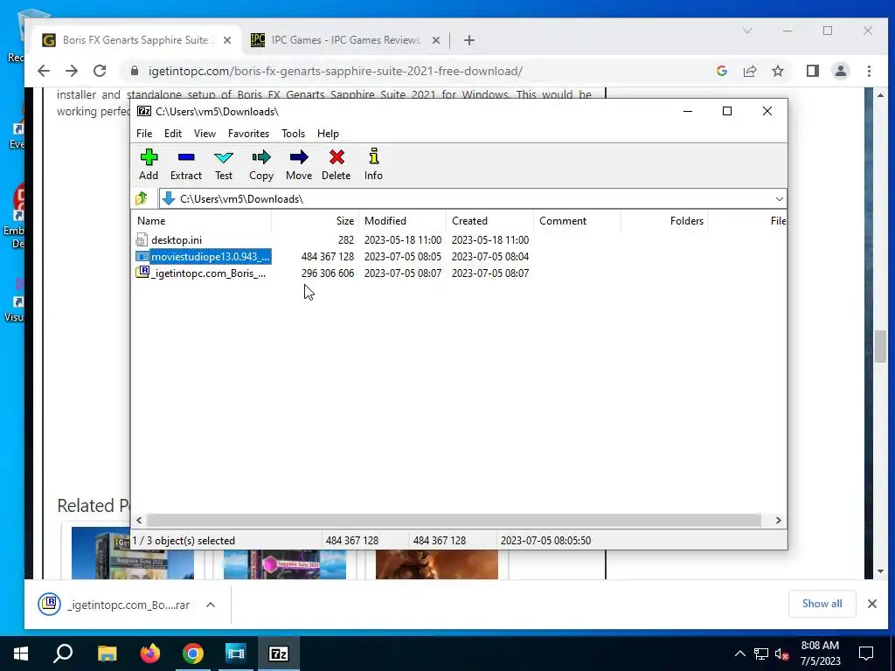Go up one folder level in 7-Zip
The height and width of the screenshot is (671, 895).
[x=142, y=198]
